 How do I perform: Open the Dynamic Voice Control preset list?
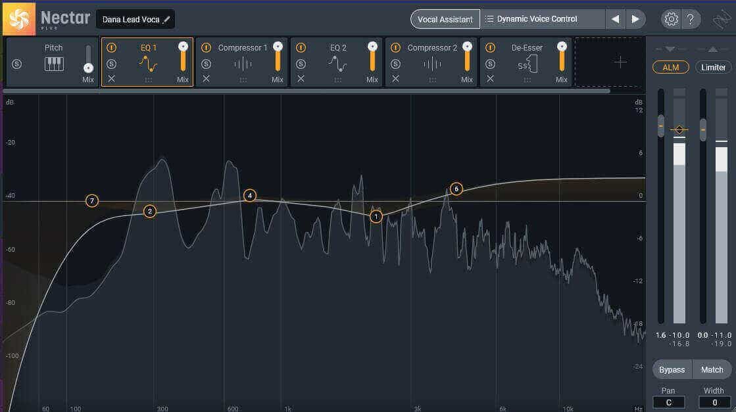click(x=543, y=19)
